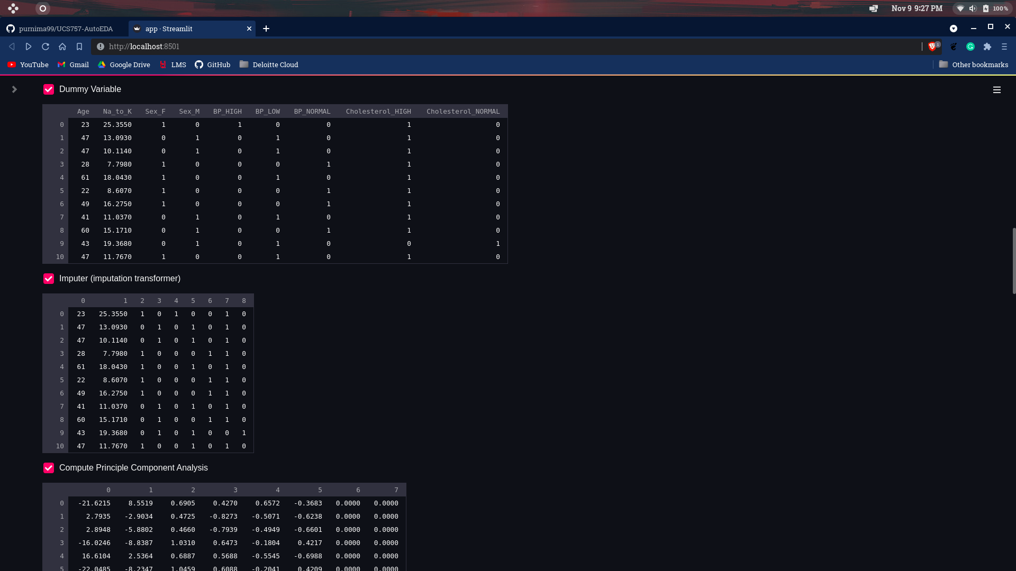
Task: Click the browser home icon
Action: 62,47
